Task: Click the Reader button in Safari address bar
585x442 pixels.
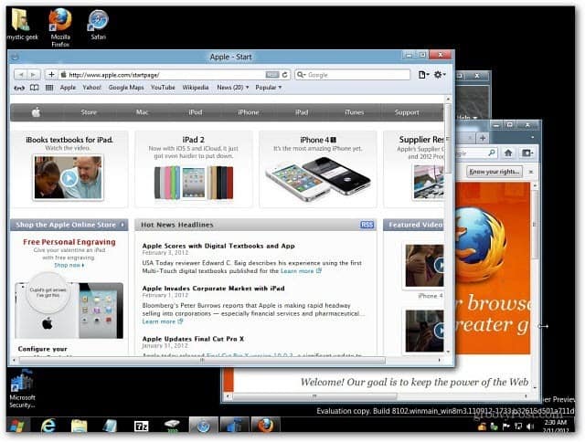Action: [272, 75]
